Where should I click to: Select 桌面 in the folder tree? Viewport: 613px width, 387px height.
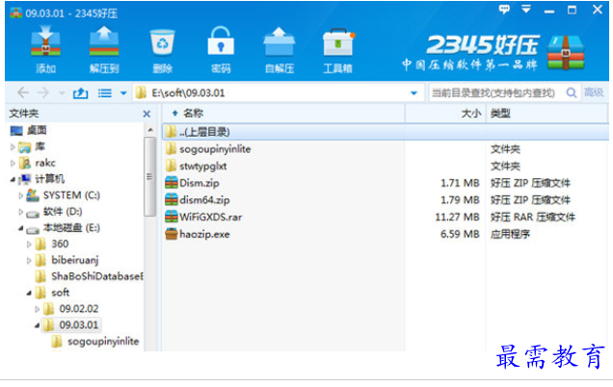tap(37, 130)
